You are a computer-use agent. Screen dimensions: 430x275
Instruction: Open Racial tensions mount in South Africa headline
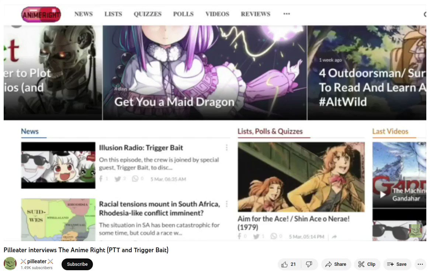coord(160,208)
